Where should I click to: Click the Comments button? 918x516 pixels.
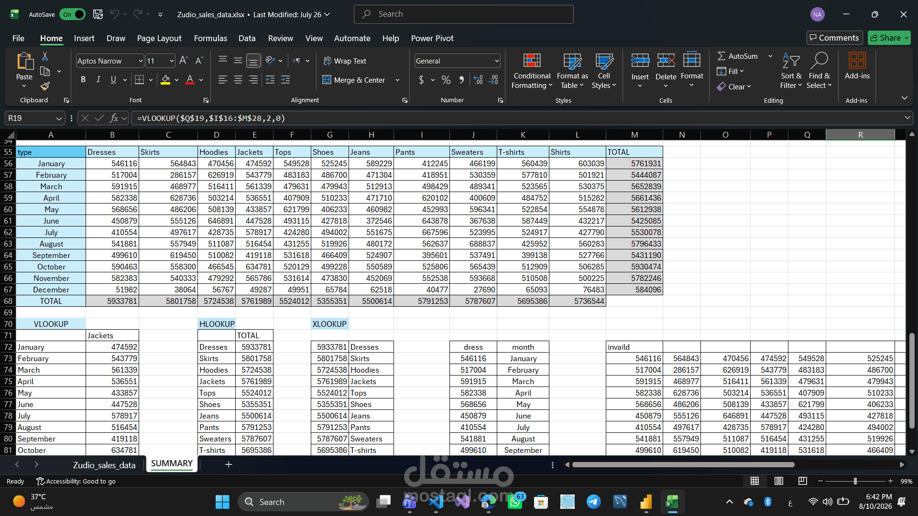[x=834, y=38]
